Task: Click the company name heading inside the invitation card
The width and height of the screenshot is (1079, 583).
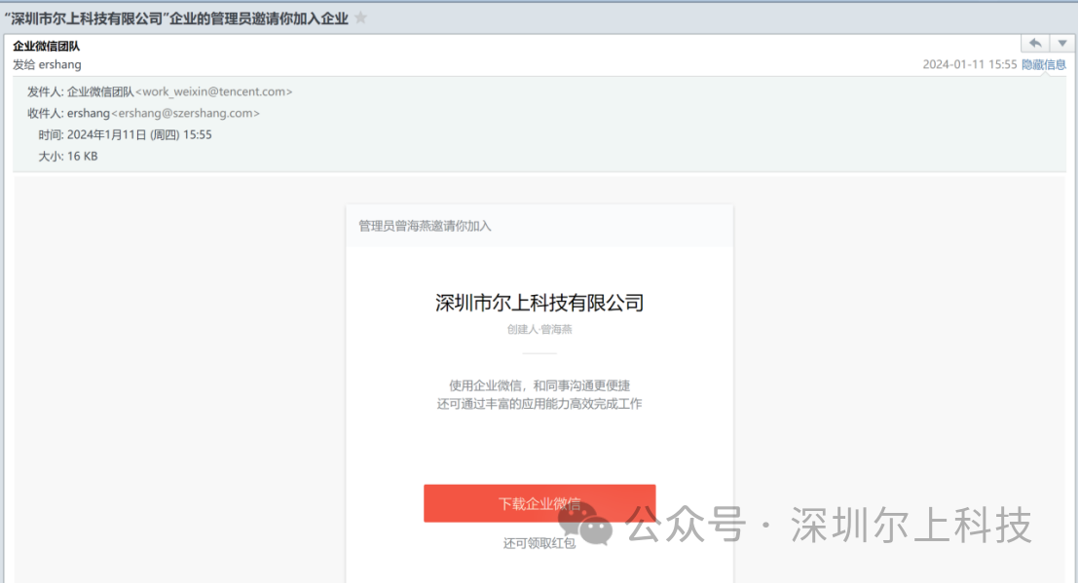Action: click(539, 303)
